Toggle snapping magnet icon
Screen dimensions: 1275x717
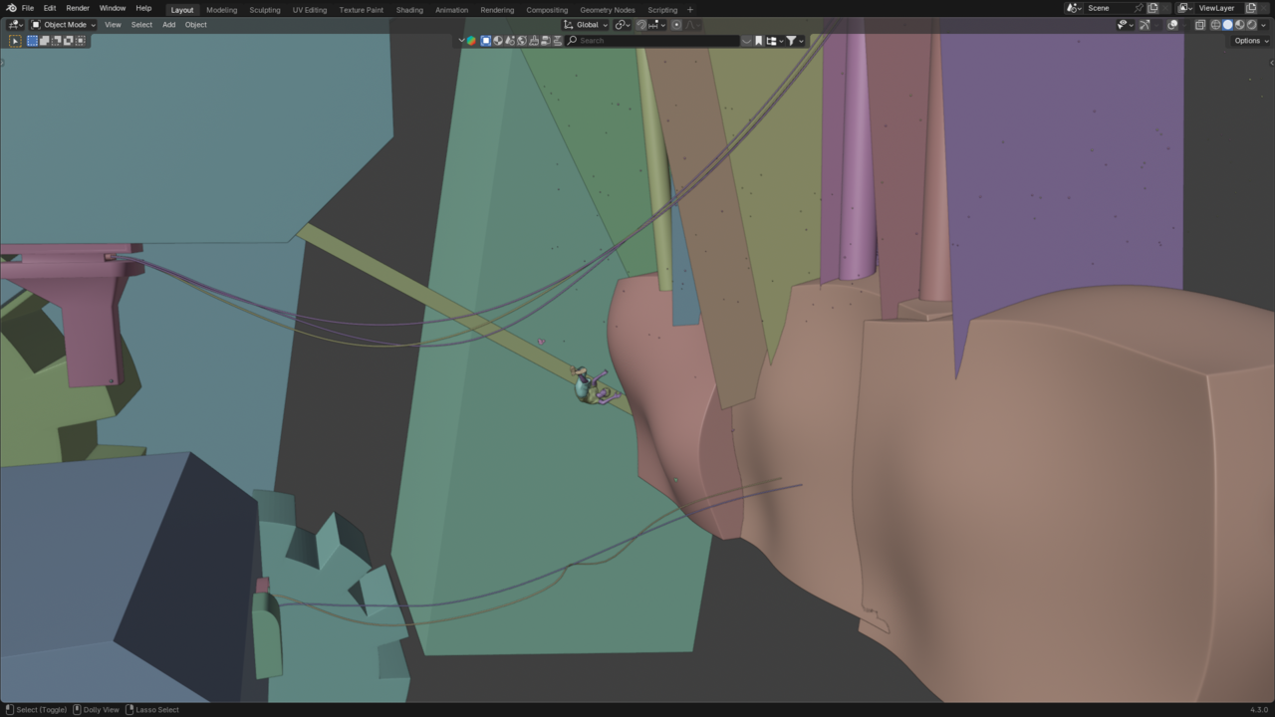(641, 25)
